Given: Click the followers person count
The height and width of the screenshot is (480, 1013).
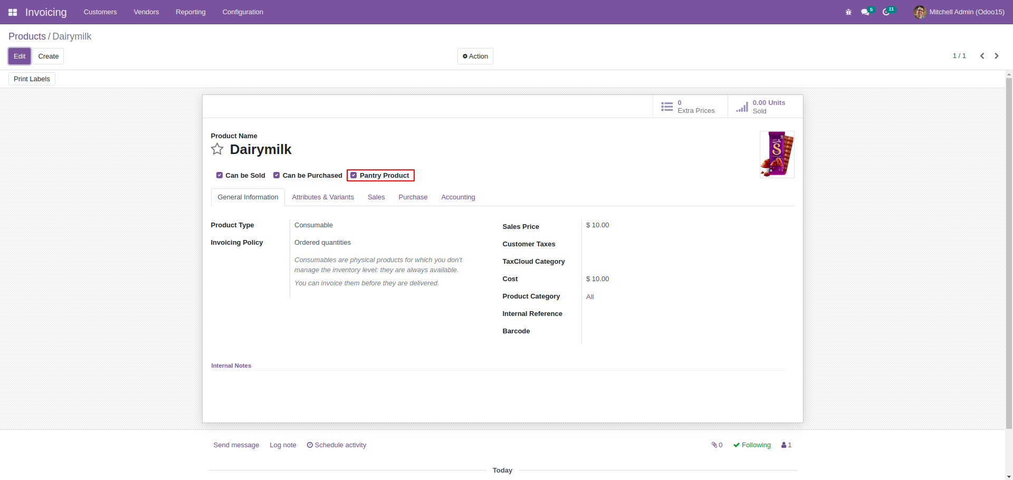Looking at the screenshot, I should click(x=786, y=445).
